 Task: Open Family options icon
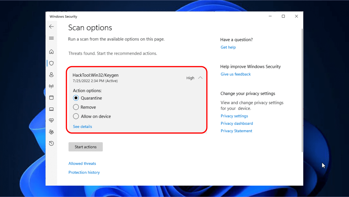click(51, 132)
